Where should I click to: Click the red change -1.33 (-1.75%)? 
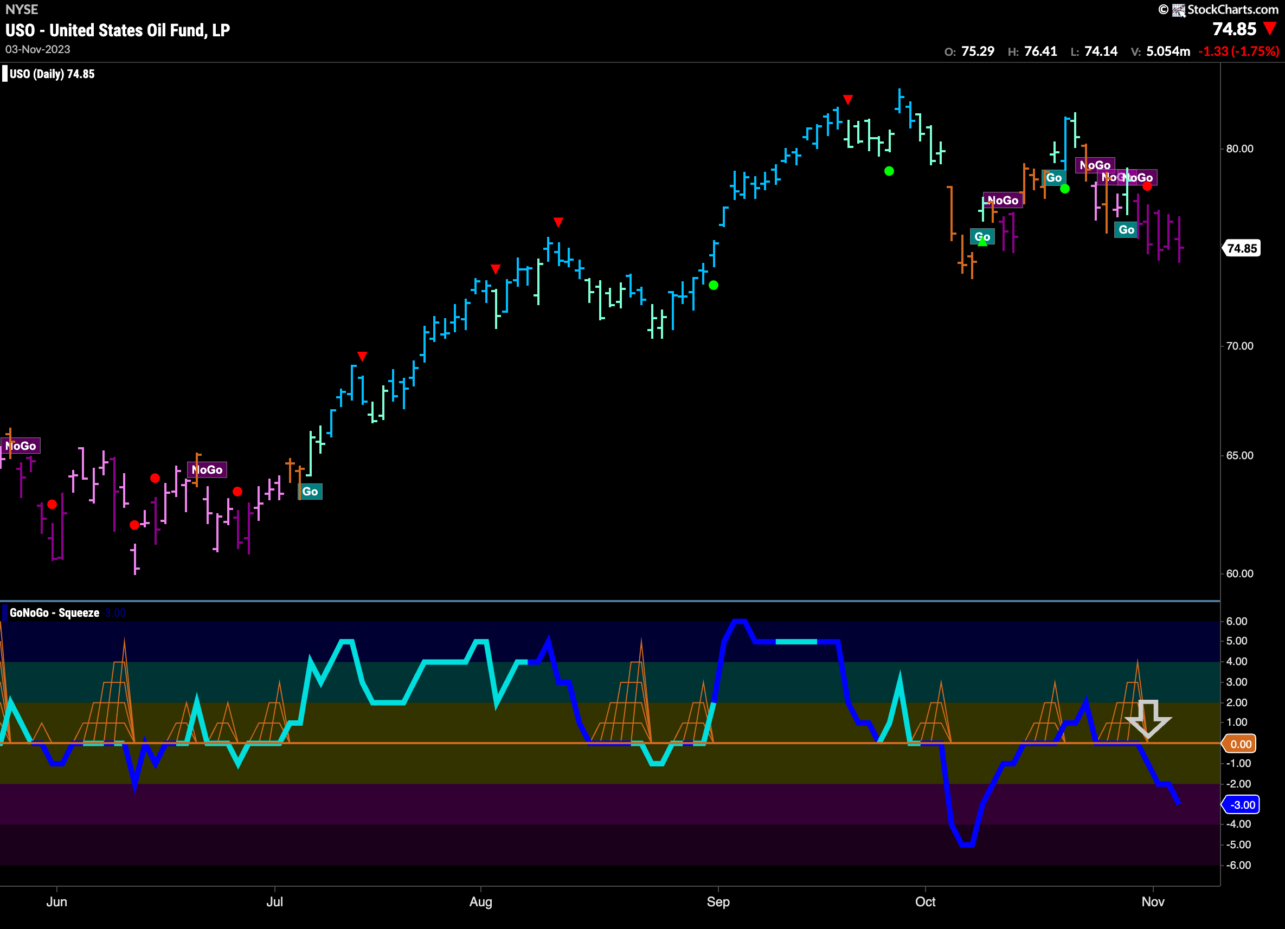[1238, 51]
